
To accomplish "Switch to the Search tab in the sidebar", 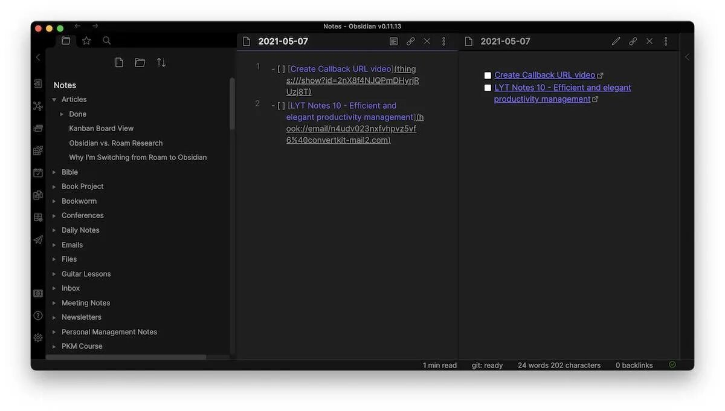I will pyautogui.click(x=106, y=40).
